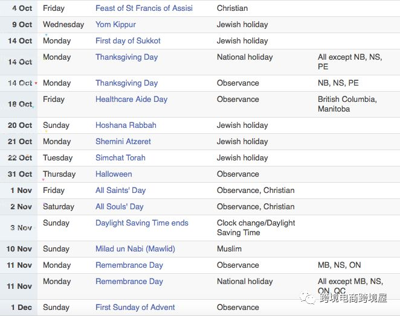Viewport: 400px width, 316px height.
Task: Click the WeChat watermark logo icon
Action: (x=308, y=298)
